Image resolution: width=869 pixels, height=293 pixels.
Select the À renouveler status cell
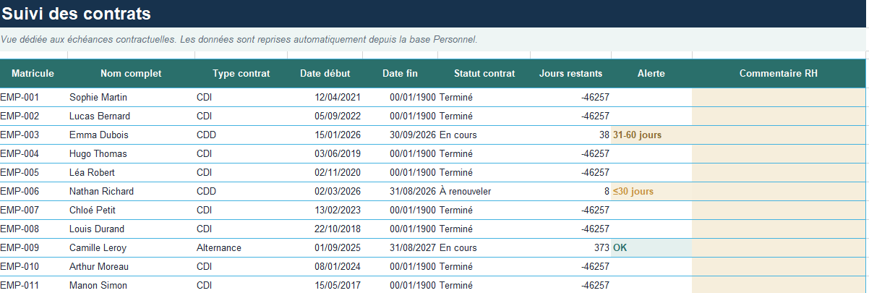pos(484,191)
